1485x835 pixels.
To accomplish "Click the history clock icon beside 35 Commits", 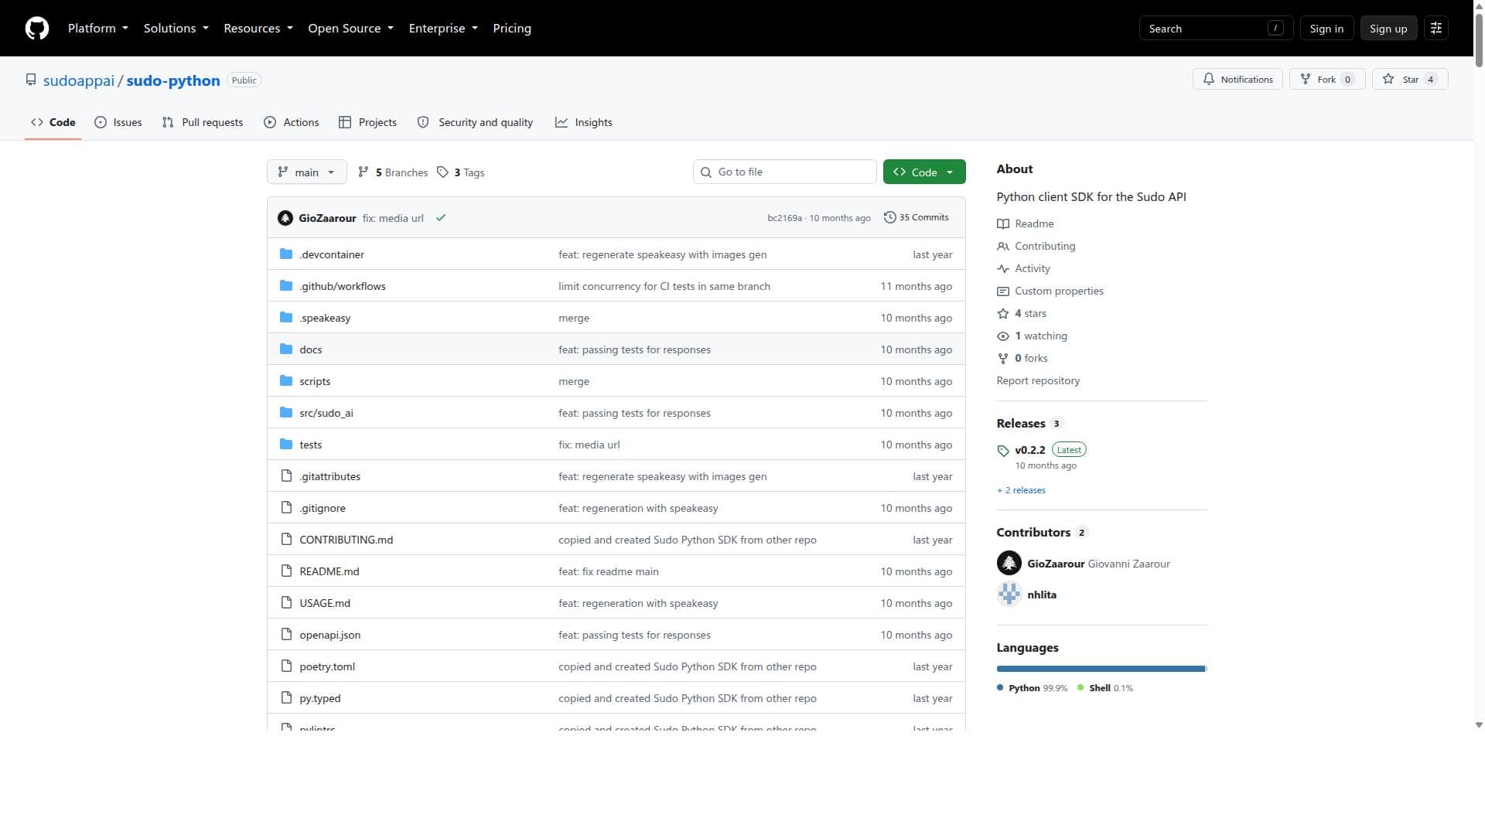I will point(890,217).
